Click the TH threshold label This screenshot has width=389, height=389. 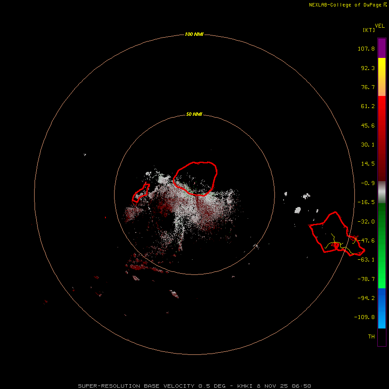[x=371, y=337]
